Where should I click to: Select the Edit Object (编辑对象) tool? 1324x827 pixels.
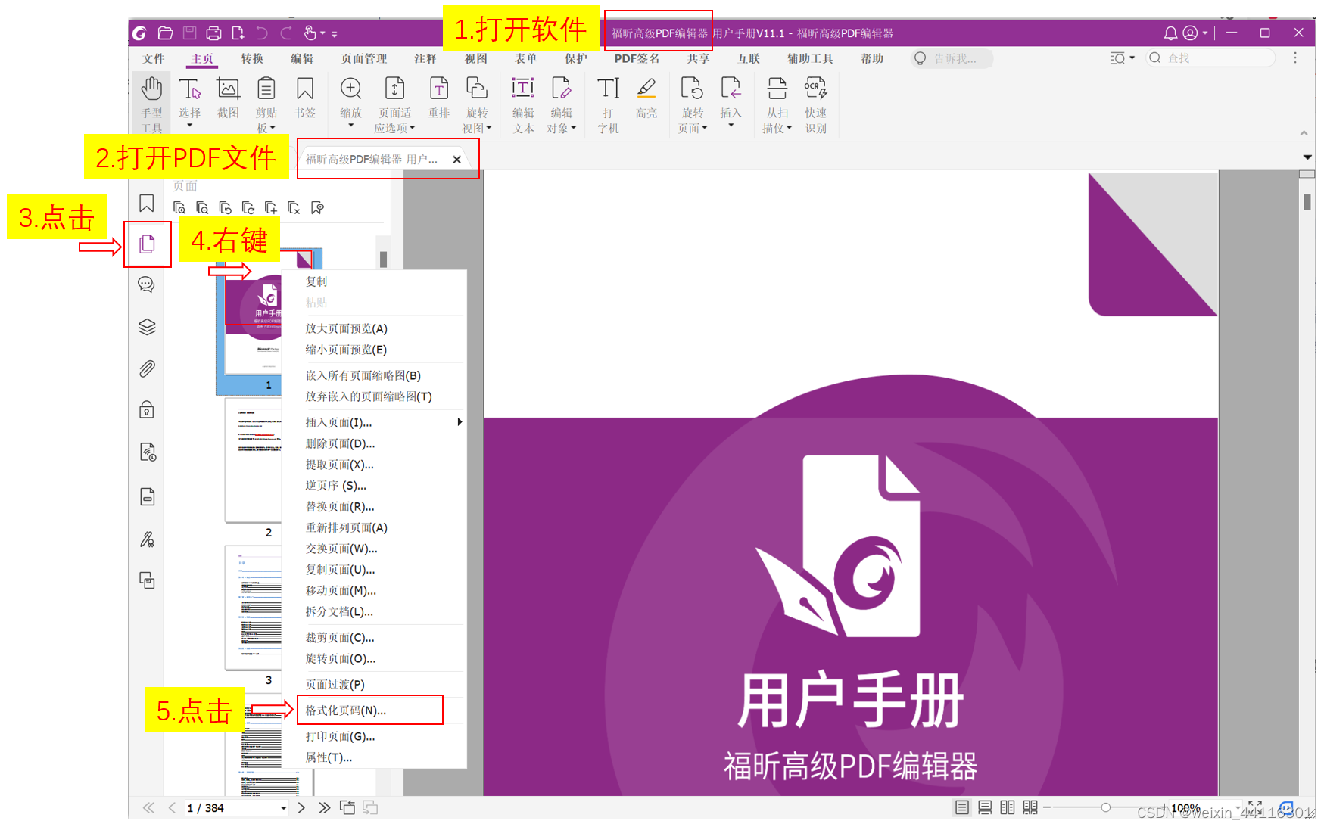(561, 105)
